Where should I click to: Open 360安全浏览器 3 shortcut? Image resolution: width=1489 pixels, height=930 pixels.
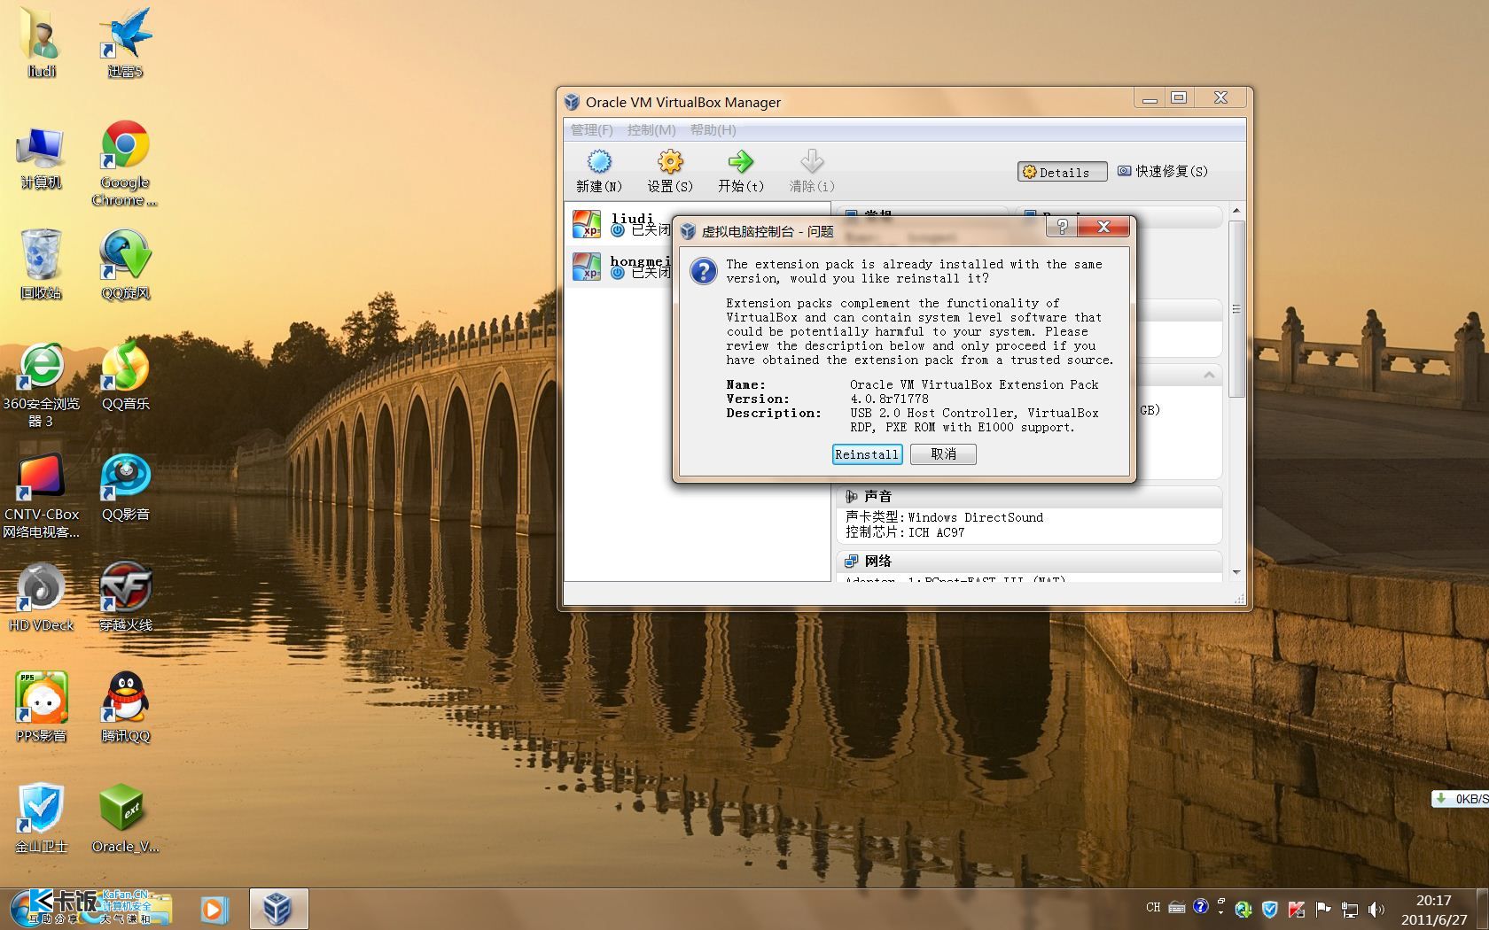42,385
